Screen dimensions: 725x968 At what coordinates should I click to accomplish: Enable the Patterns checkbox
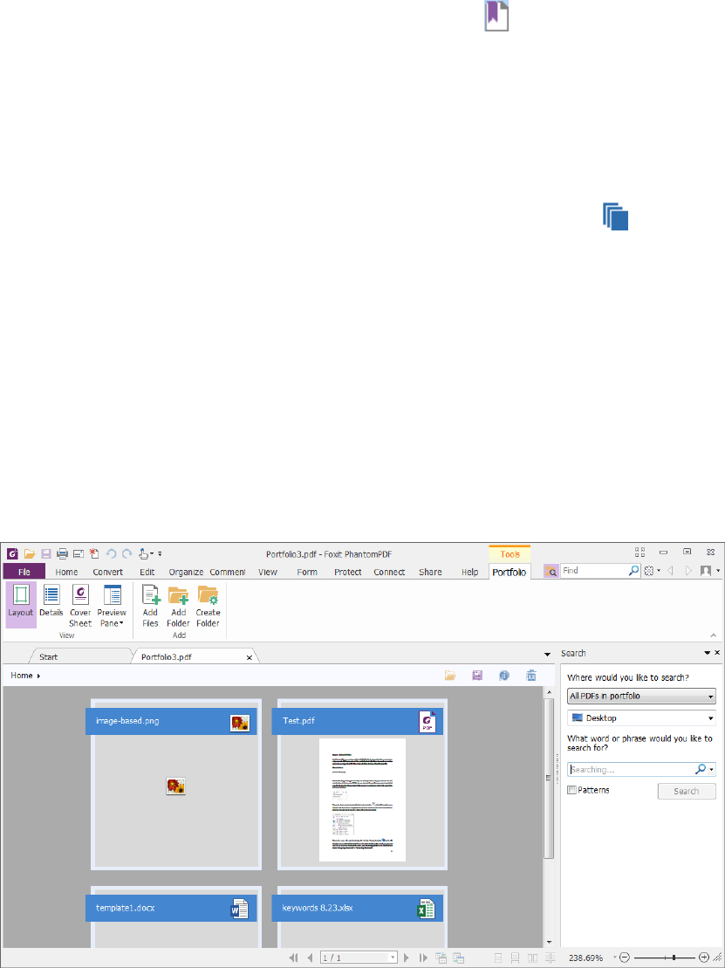pos(572,790)
